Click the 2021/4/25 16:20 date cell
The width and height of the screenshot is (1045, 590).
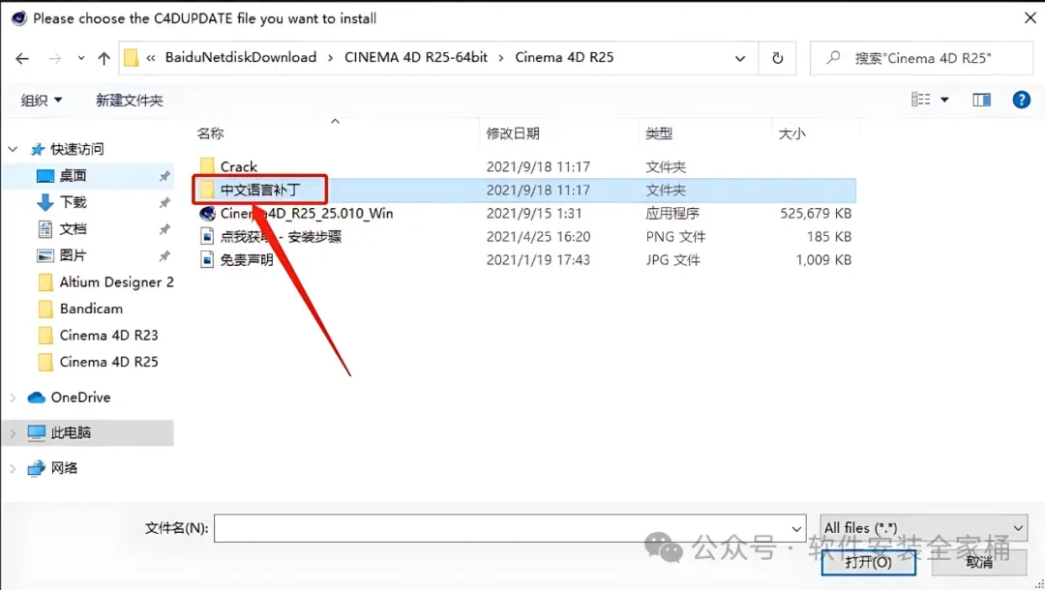coord(538,237)
